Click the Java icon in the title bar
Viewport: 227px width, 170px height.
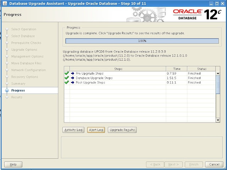click(5, 3)
